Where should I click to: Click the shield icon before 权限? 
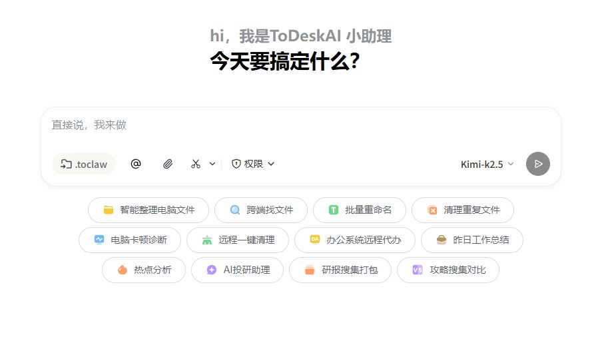[x=236, y=164]
